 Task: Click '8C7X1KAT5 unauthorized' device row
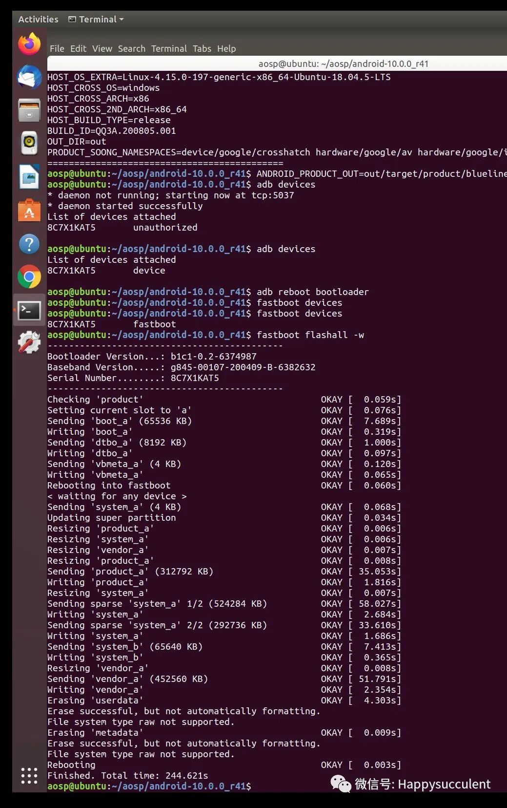point(122,228)
